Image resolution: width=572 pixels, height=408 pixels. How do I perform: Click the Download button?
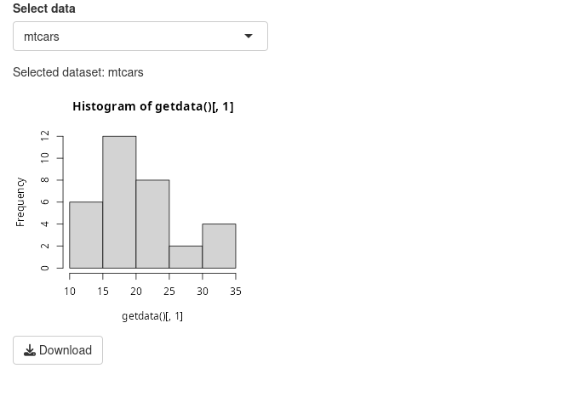pos(58,350)
